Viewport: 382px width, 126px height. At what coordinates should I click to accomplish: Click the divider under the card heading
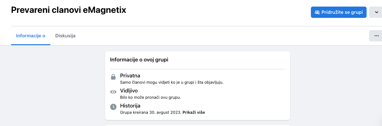pyautogui.click(x=197, y=69)
